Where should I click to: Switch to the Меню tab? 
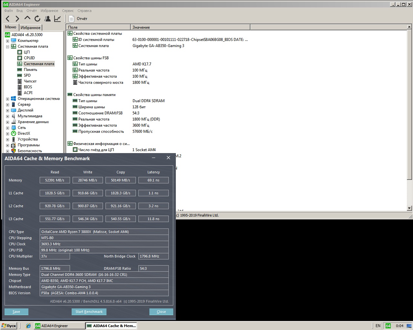pos(11,27)
